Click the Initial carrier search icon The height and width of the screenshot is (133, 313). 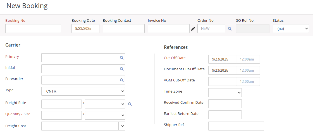coord(122,69)
